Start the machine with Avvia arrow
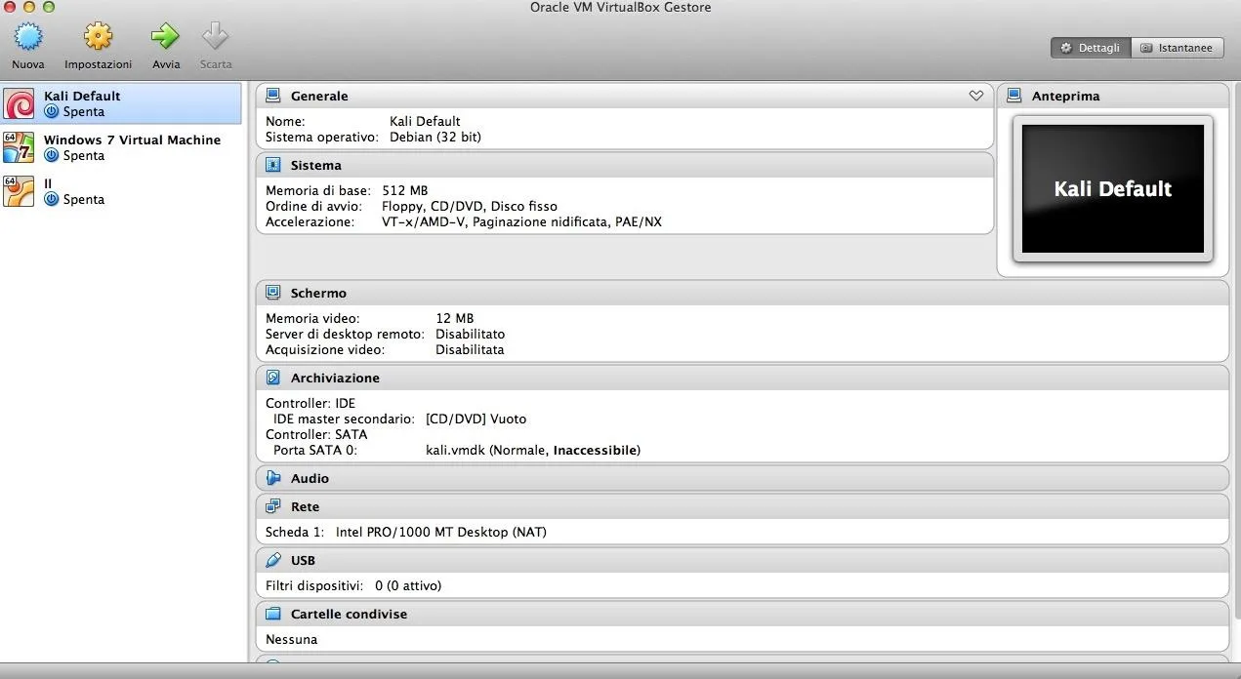Image resolution: width=1241 pixels, height=679 pixels. [x=165, y=37]
